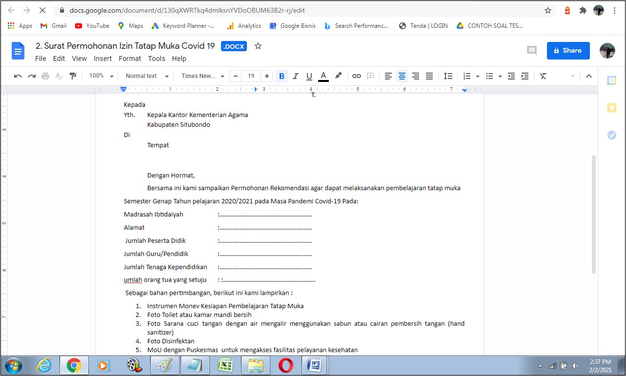
Task: Click the Redo icon in toolbar
Action: coord(32,76)
